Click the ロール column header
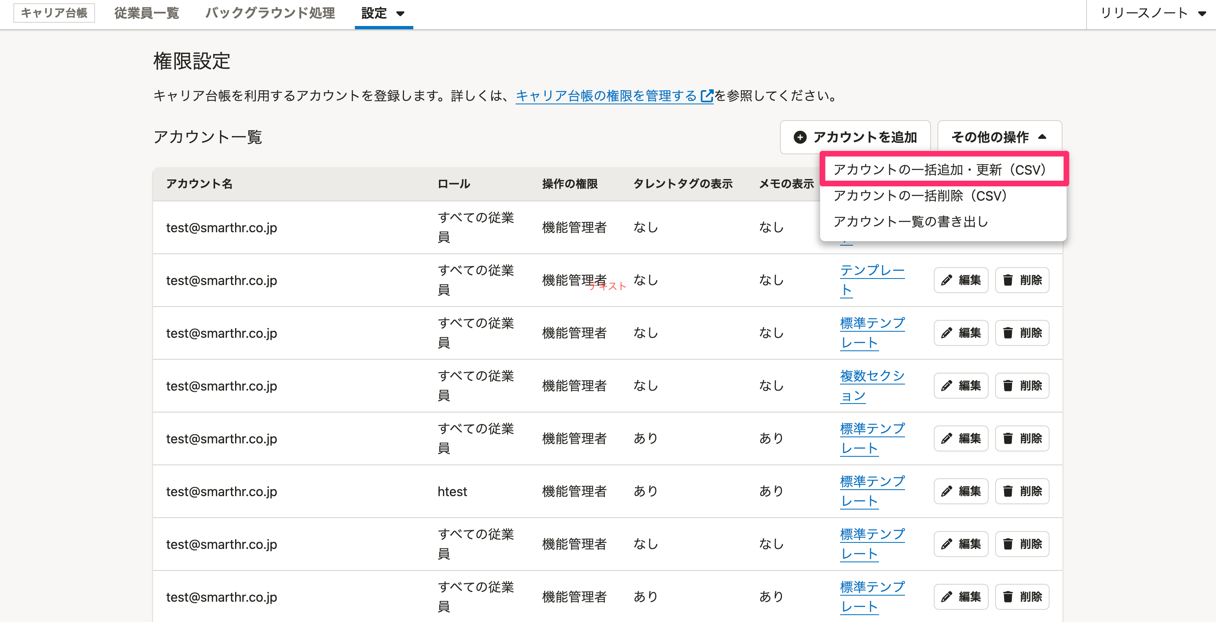This screenshot has height=622, width=1216. [454, 184]
